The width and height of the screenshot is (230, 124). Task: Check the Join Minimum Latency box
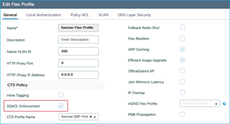(182, 82)
